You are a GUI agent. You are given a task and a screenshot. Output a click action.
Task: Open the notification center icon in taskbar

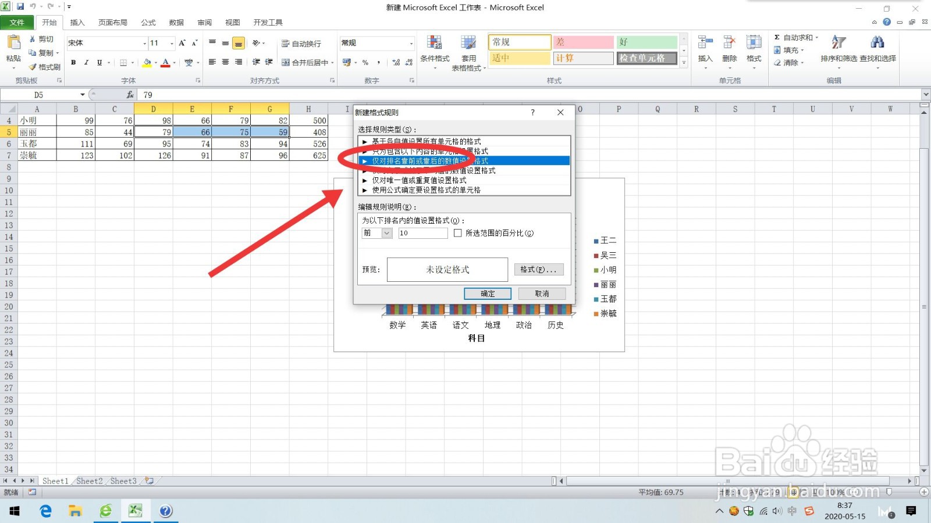coord(911,511)
